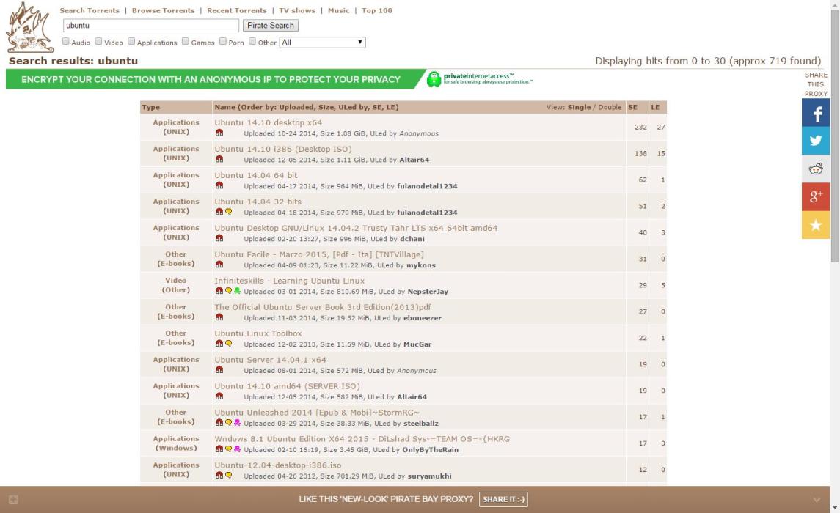Image resolution: width=840 pixels, height=513 pixels.
Task: Open Ubuntu Unleashed 2014 torrent page
Action: click(317, 413)
